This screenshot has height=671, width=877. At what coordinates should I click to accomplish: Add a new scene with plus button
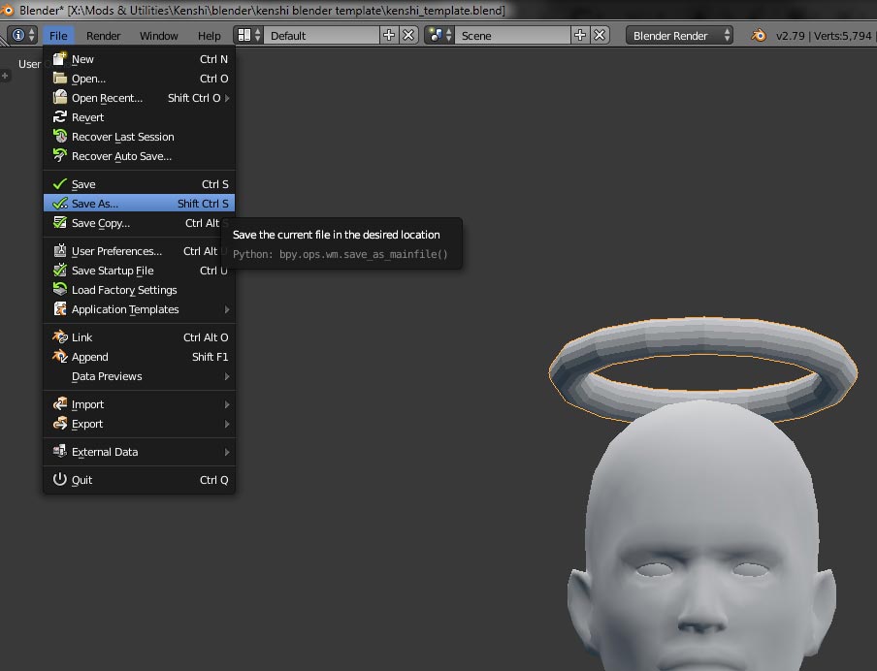(x=580, y=35)
